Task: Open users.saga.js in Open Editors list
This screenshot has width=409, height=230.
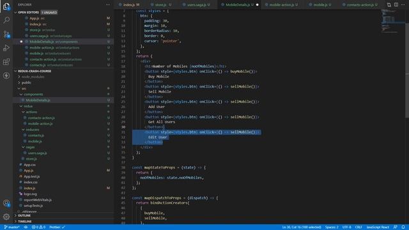Action: [x=63, y=36]
